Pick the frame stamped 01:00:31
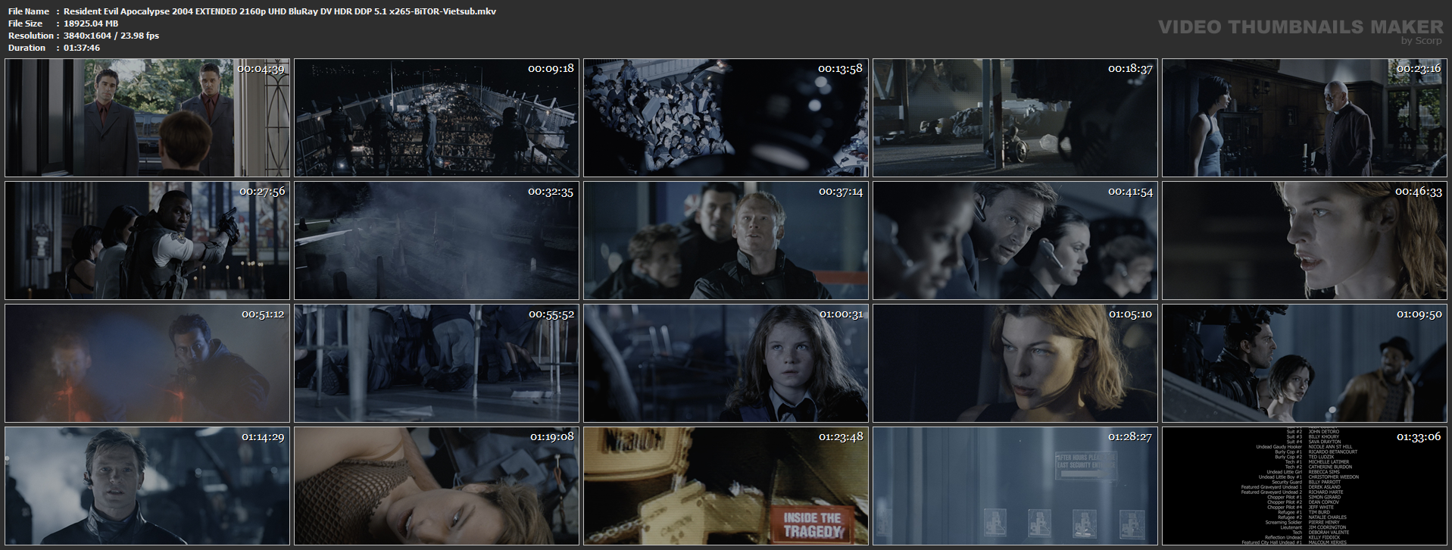 [x=726, y=363]
